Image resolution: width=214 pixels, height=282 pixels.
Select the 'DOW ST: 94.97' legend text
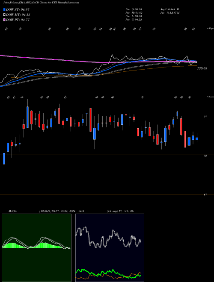(18, 9)
